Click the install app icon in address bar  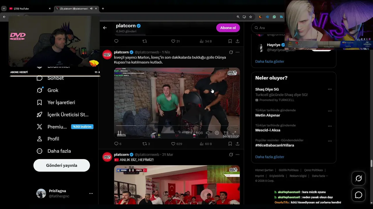click(244, 17)
